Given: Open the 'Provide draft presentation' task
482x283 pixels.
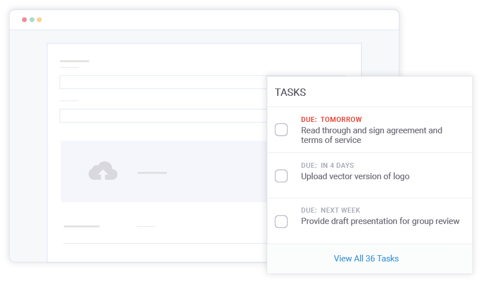Looking at the screenshot, I should tap(380, 221).
